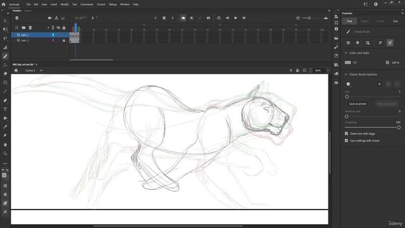
Task: Click the Fill color swatch
Action: [348, 63]
